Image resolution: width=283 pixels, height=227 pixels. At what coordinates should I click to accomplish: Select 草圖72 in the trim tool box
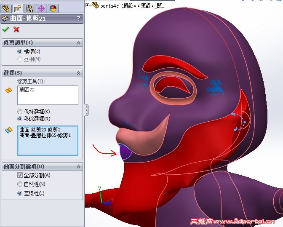point(27,90)
